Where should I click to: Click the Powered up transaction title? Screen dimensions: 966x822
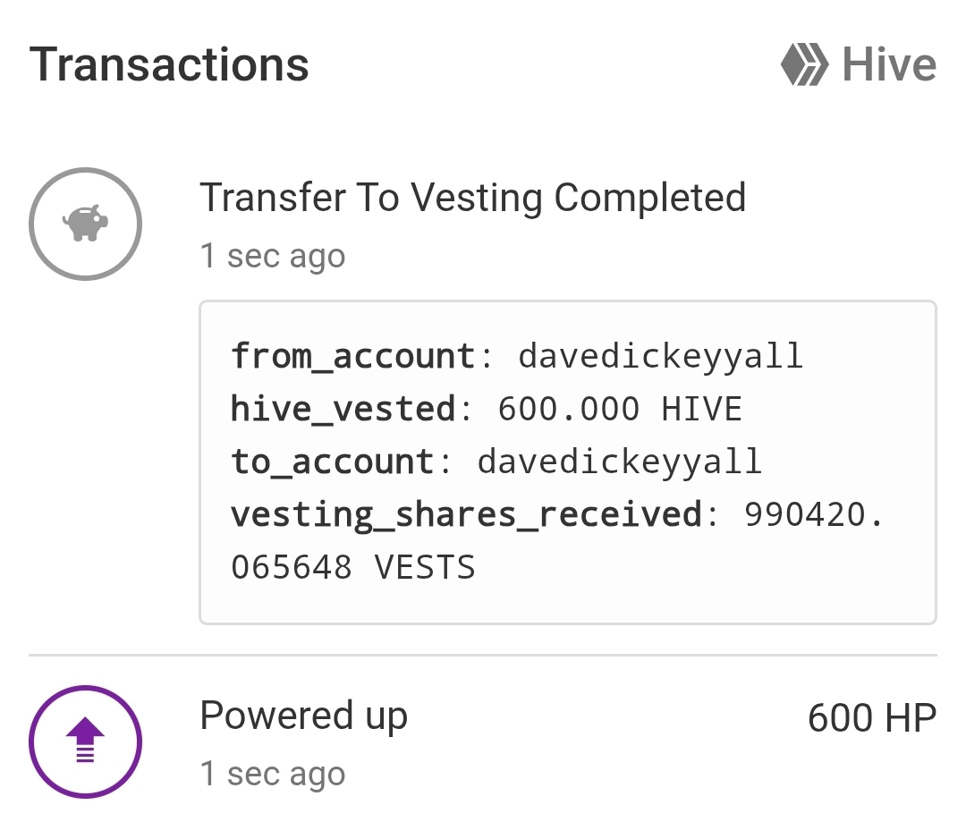(x=303, y=716)
